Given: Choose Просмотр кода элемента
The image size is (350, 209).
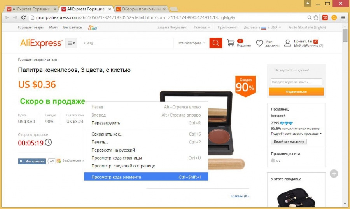Looking at the screenshot, I should [146, 177].
